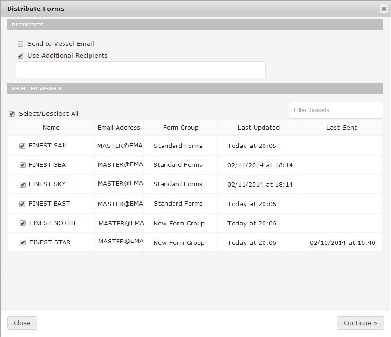The width and height of the screenshot is (391, 337).
Task: Untick the FINEST EAST vessel checkbox
Action: pos(22,204)
